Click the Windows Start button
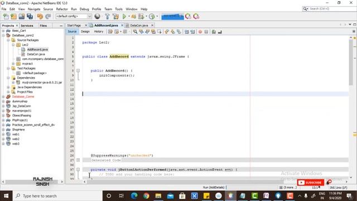 pos(6,196)
